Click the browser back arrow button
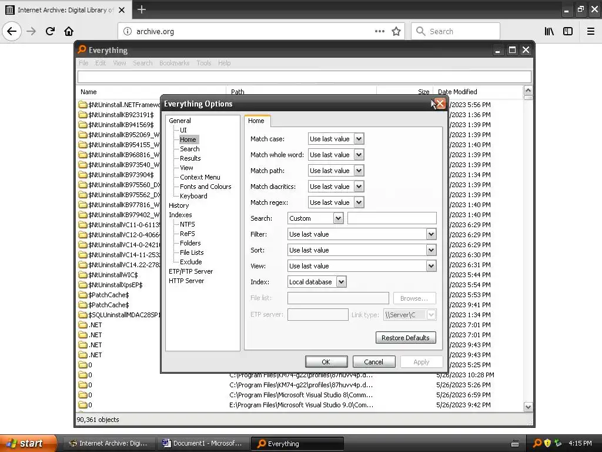Image resolution: width=602 pixels, height=452 pixels. [x=12, y=31]
